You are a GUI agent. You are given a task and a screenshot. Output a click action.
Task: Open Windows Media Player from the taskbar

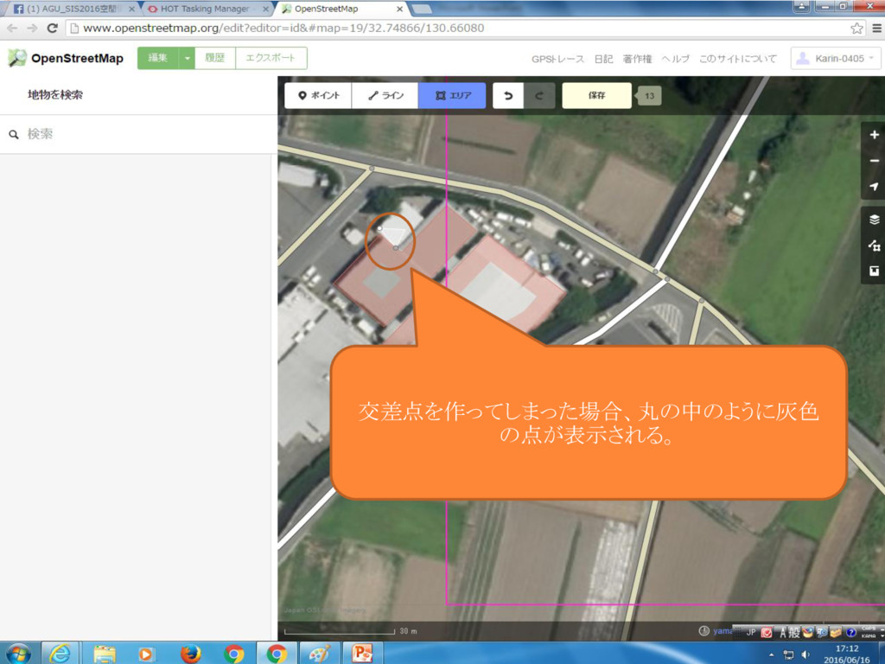point(146,654)
